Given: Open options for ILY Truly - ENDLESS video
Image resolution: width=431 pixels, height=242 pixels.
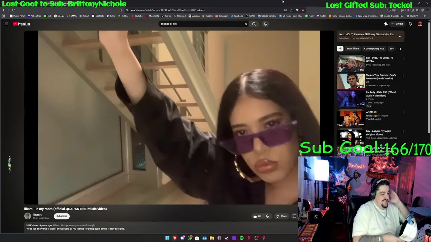Looking at the screenshot, I should coord(403,93).
